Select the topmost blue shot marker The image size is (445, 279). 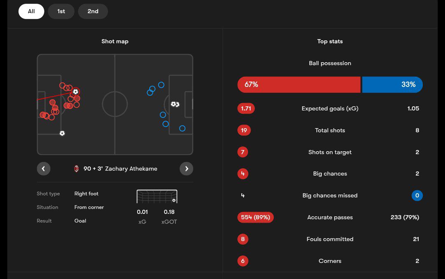pyautogui.click(x=161, y=85)
